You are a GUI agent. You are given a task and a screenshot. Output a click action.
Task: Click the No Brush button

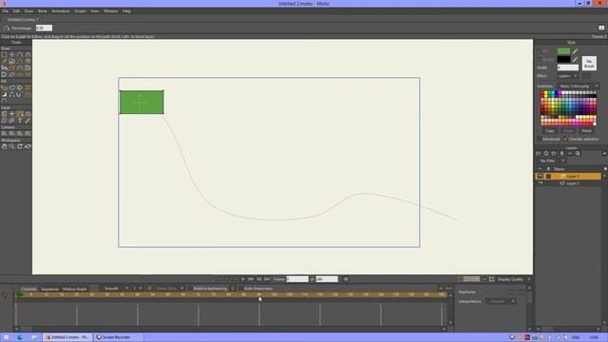pyautogui.click(x=589, y=64)
